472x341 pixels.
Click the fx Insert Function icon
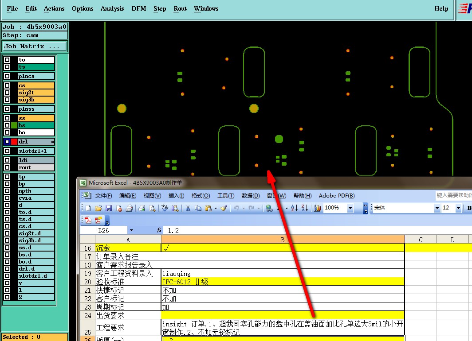click(159, 230)
